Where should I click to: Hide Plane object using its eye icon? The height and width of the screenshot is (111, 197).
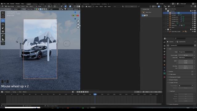(193, 23)
